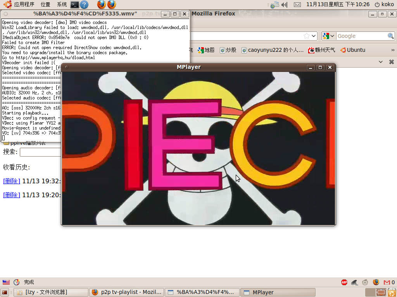The width and height of the screenshot is (397, 297).
Task: Open the 系统 (System) menu
Action: [62, 4]
